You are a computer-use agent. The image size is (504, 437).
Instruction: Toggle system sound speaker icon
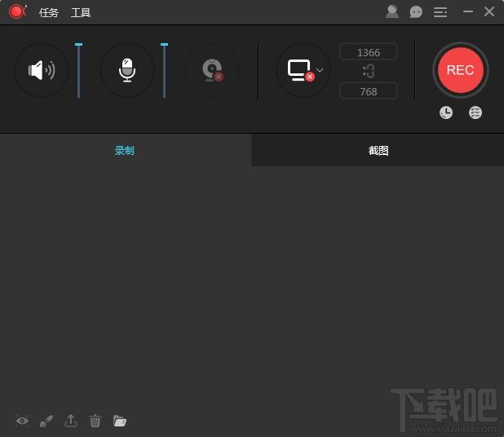click(42, 70)
